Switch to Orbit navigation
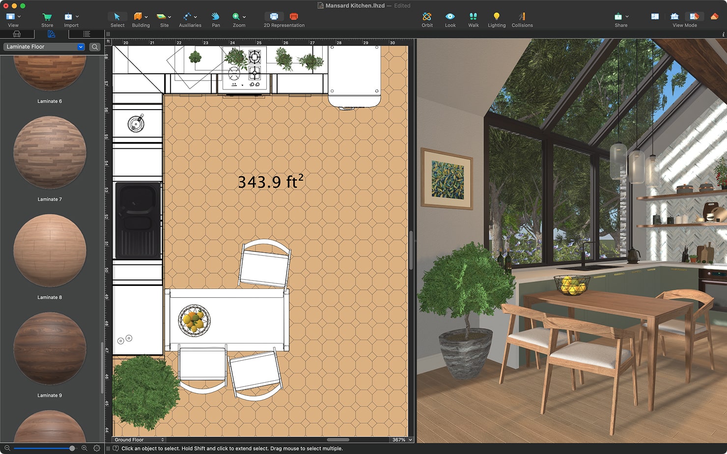 pyautogui.click(x=427, y=17)
